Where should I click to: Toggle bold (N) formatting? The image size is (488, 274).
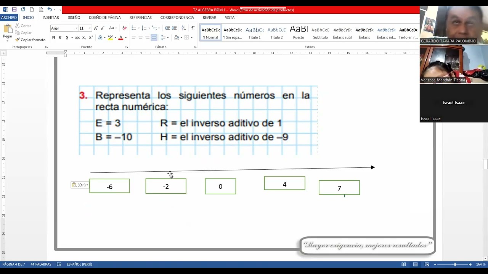(54, 37)
